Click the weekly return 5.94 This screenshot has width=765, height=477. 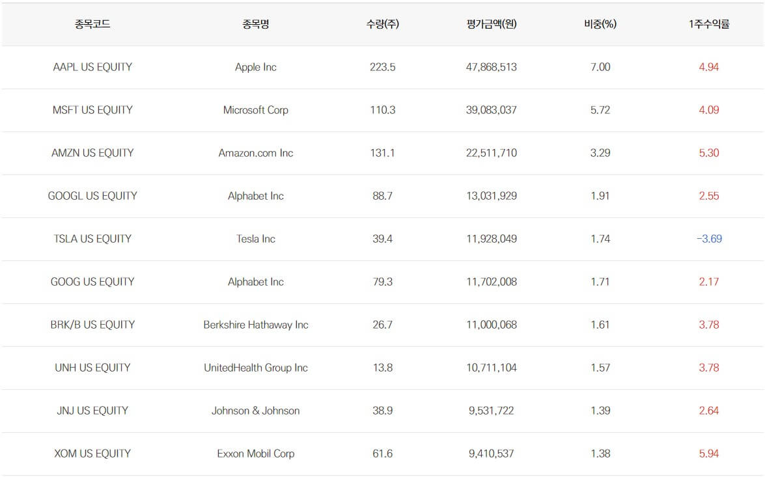[709, 453]
